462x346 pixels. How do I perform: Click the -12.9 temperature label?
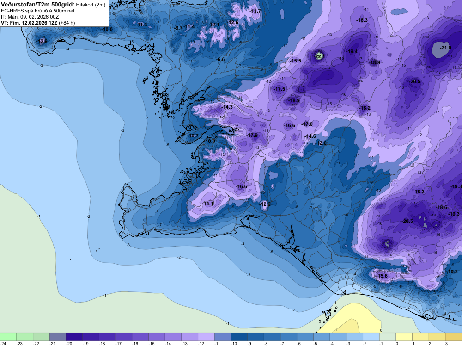point(42,41)
